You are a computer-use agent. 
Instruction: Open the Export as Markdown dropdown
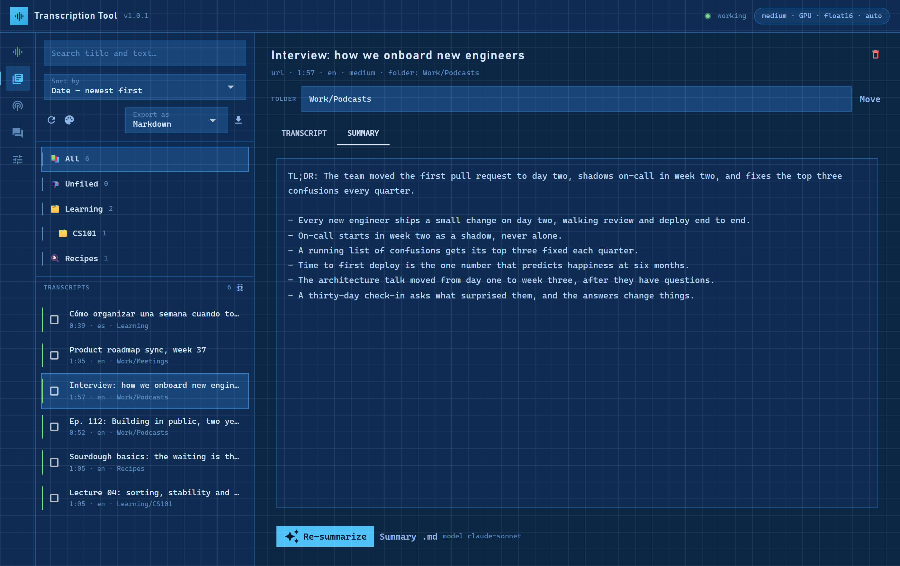click(176, 120)
